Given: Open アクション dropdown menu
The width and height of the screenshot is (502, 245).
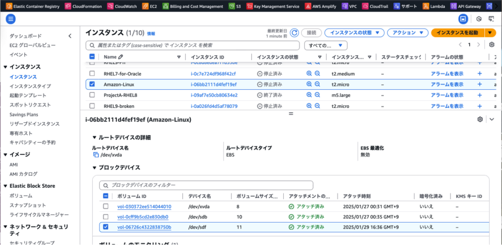Looking at the screenshot, I should pos(407,33).
